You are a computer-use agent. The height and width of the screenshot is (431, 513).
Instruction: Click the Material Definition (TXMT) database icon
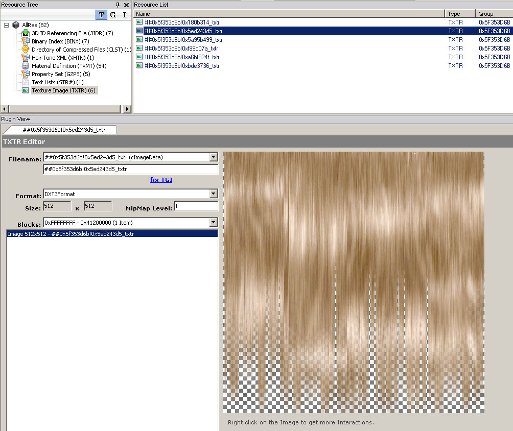point(26,66)
